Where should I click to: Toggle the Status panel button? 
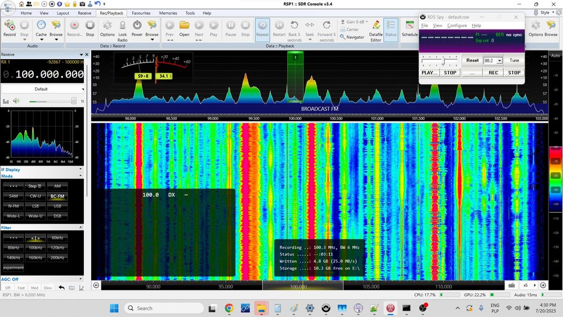391,27
